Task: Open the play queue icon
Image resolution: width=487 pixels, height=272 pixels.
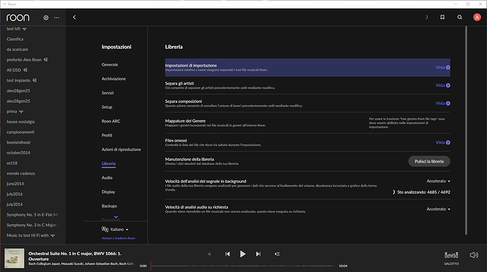Action: [x=277, y=254]
